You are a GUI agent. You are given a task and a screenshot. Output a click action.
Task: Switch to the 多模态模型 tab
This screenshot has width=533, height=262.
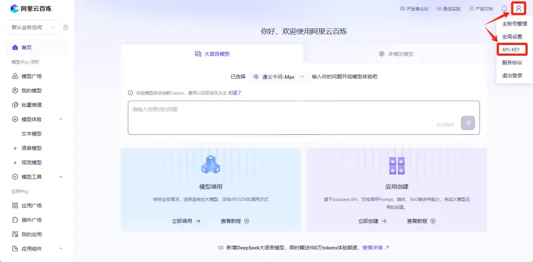[396, 54]
